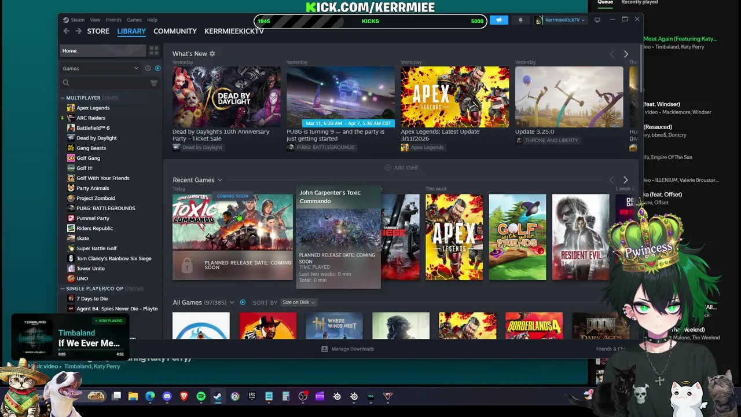Open Borderlands 4 in All Games
Screen dimensions: 741x417
coord(534,325)
